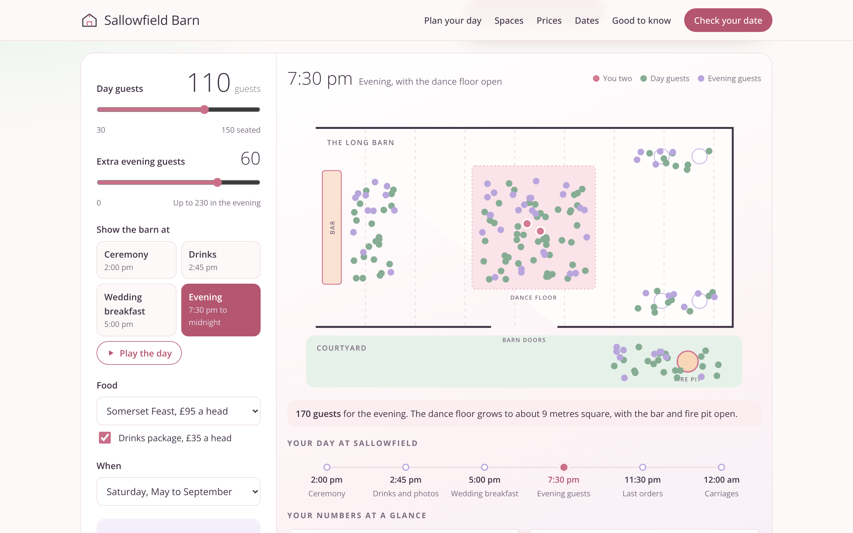Click the Play the day button

(x=139, y=353)
